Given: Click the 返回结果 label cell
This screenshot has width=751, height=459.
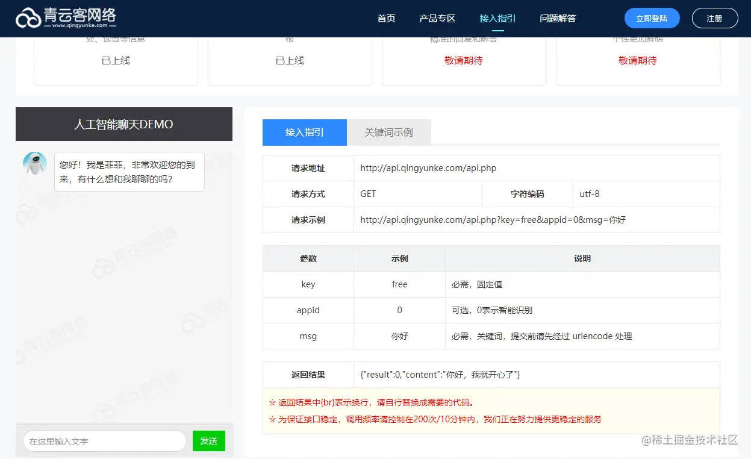Looking at the screenshot, I should pos(308,375).
